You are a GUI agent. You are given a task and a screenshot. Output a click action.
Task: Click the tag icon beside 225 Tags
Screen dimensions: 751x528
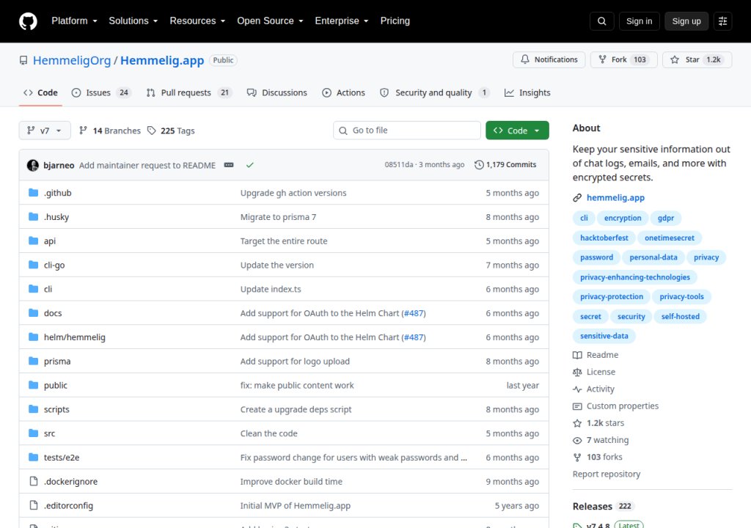coord(151,131)
